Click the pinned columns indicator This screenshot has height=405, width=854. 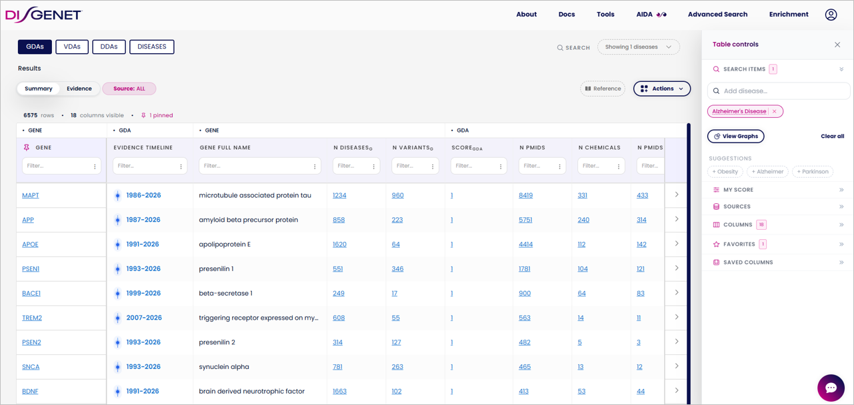[x=157, y=115]
